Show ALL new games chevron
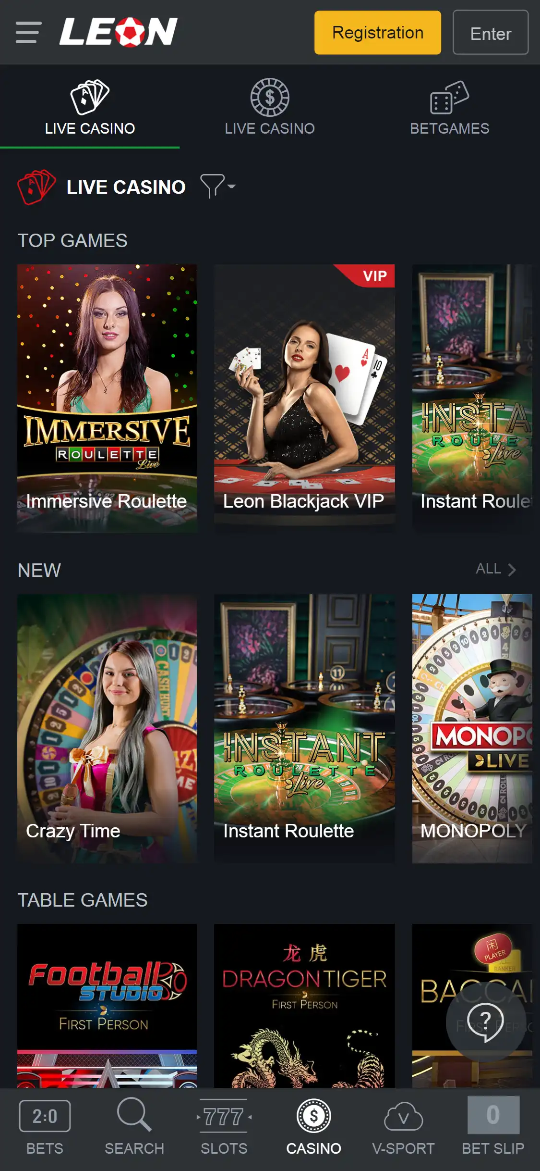Screen dimensions: 540x1171 pyautogui.click(x=496, y=569)
